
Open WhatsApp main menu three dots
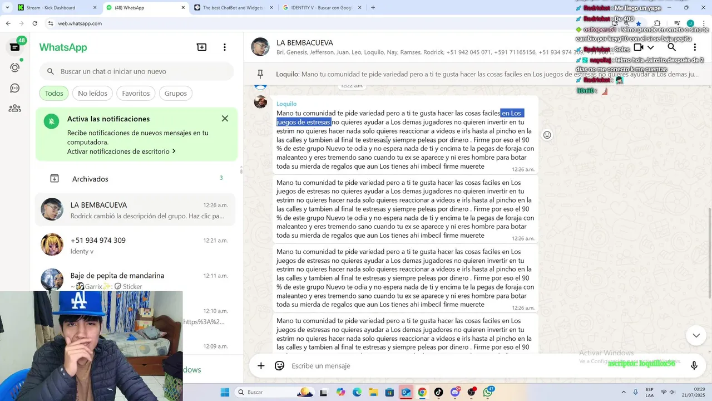tap(225, 47)
